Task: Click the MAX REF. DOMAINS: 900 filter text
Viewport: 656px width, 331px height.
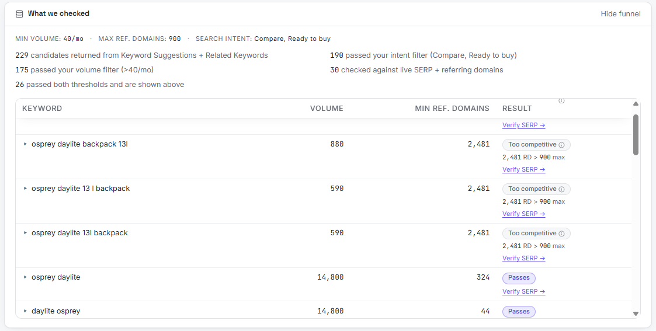Action: 140,39
